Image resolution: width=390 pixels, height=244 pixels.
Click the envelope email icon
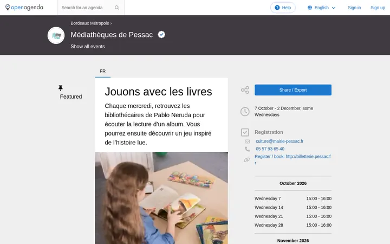pos(247,142)
